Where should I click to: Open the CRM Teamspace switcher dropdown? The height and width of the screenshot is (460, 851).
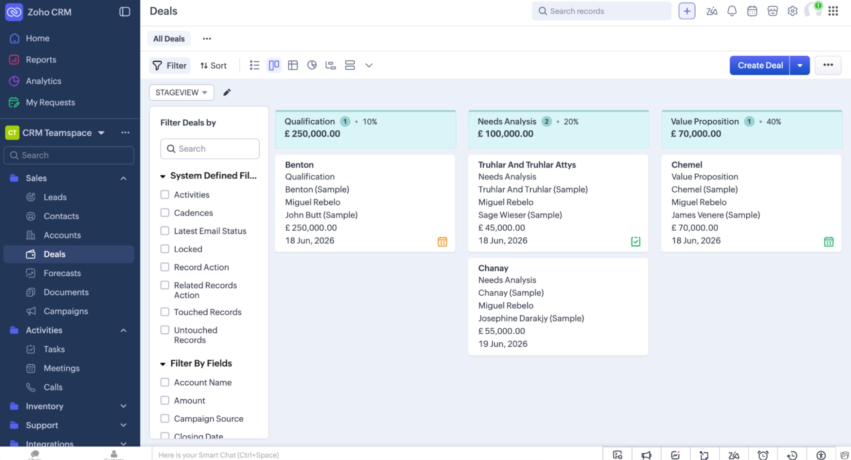[101, 133]
